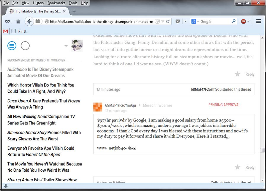The height and width of the screenshot is (191, 266).
Task: Click 68MaF17F2oYm9qu orange avatar
Action: pyautogui.click(x=98, y=107)
